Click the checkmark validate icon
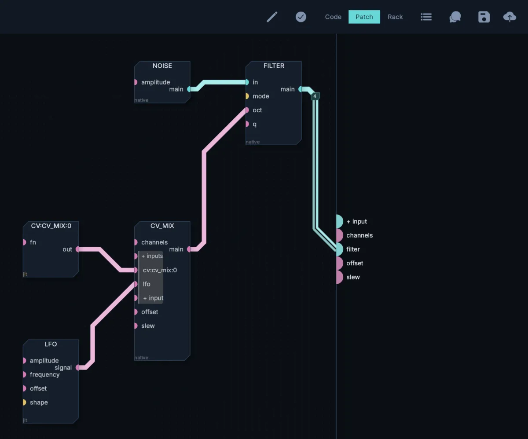Image resolution: width=528 pixels, height=439 pixels. coord(301,17)
